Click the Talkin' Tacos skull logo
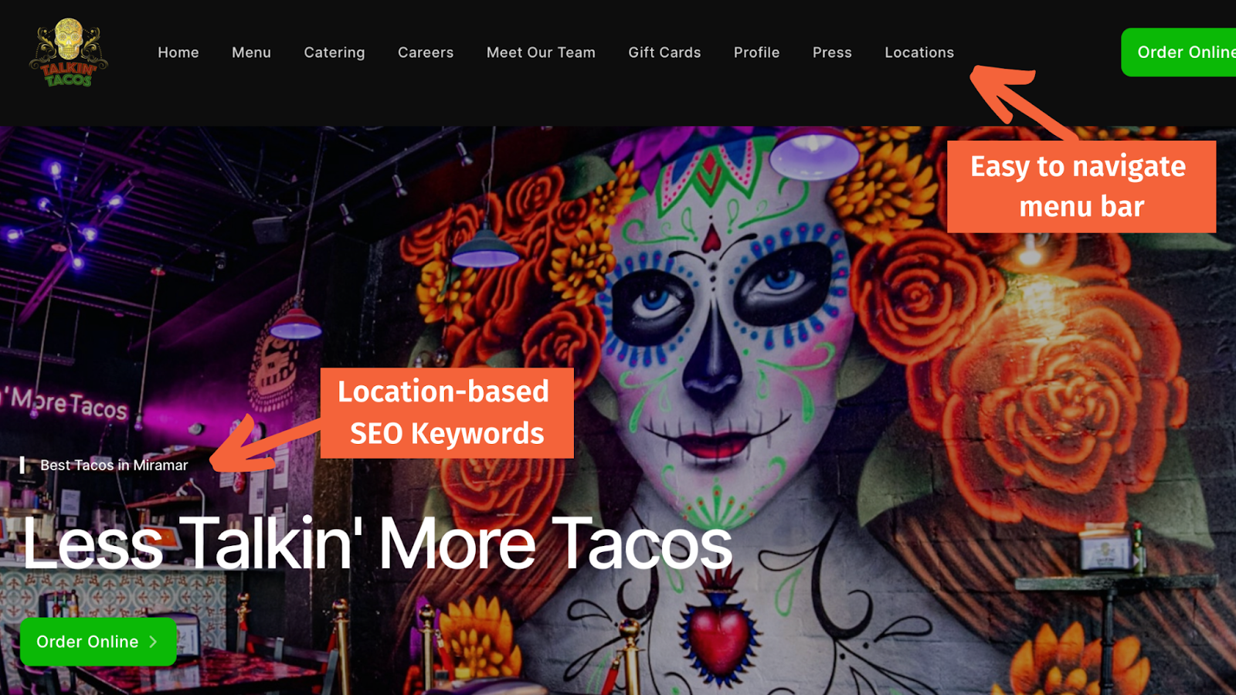1236x695 pixels. [69, 53]
